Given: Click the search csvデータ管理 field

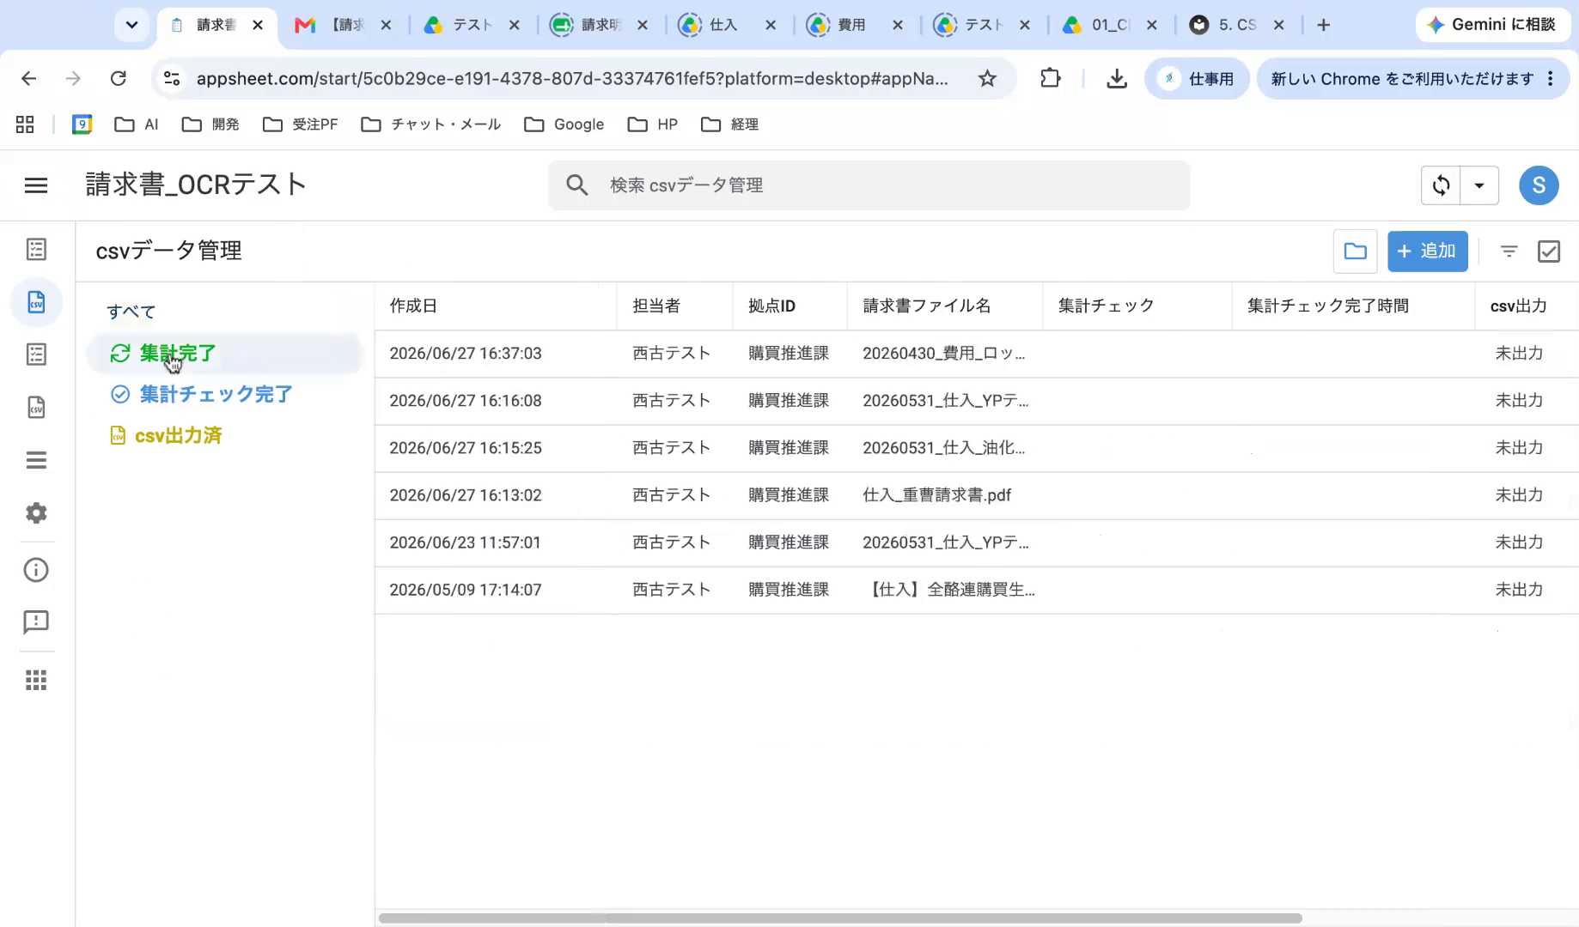Looking at the screenshot, I should [869, 185].
